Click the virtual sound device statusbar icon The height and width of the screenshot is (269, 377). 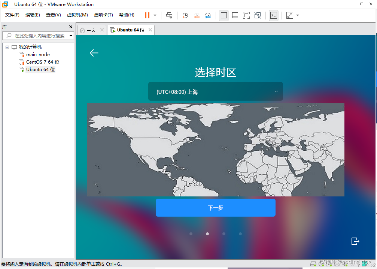pyautogui.click(x=345, y=264)
